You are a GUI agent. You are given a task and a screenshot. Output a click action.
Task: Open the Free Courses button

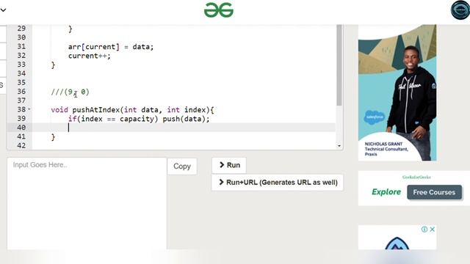point(434,192)
